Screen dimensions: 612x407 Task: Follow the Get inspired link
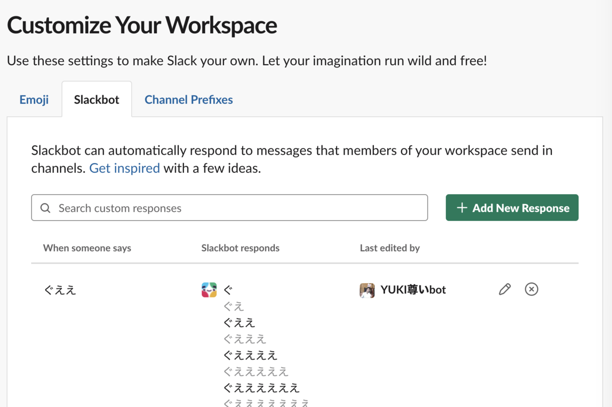pos(124,168)
